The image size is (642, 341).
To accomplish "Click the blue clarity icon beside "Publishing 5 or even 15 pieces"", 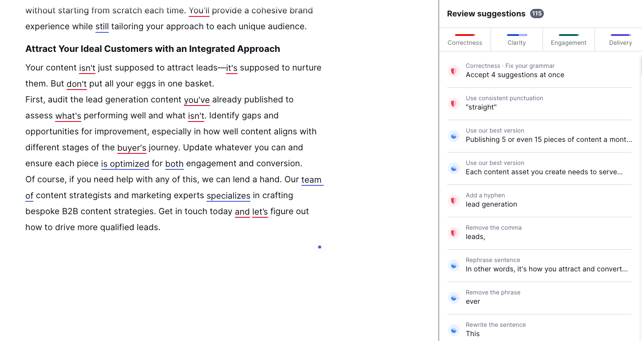I will (x=453, y=136).
